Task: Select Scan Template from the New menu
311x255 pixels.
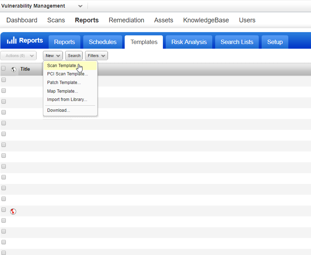Action: point(61,66)
